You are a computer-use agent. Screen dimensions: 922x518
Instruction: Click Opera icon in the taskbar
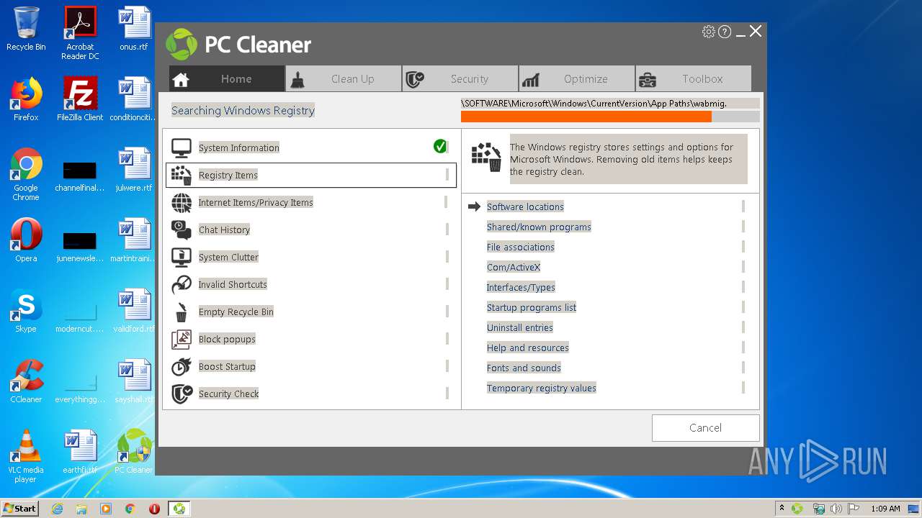[x=154, y=509]
